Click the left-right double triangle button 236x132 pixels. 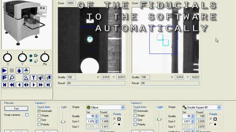tap(26, 85)
